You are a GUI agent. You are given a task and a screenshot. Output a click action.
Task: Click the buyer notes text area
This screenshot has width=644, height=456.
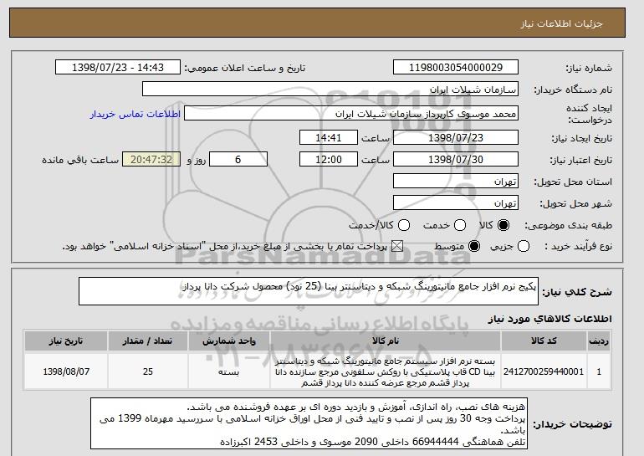pos(309,423)
